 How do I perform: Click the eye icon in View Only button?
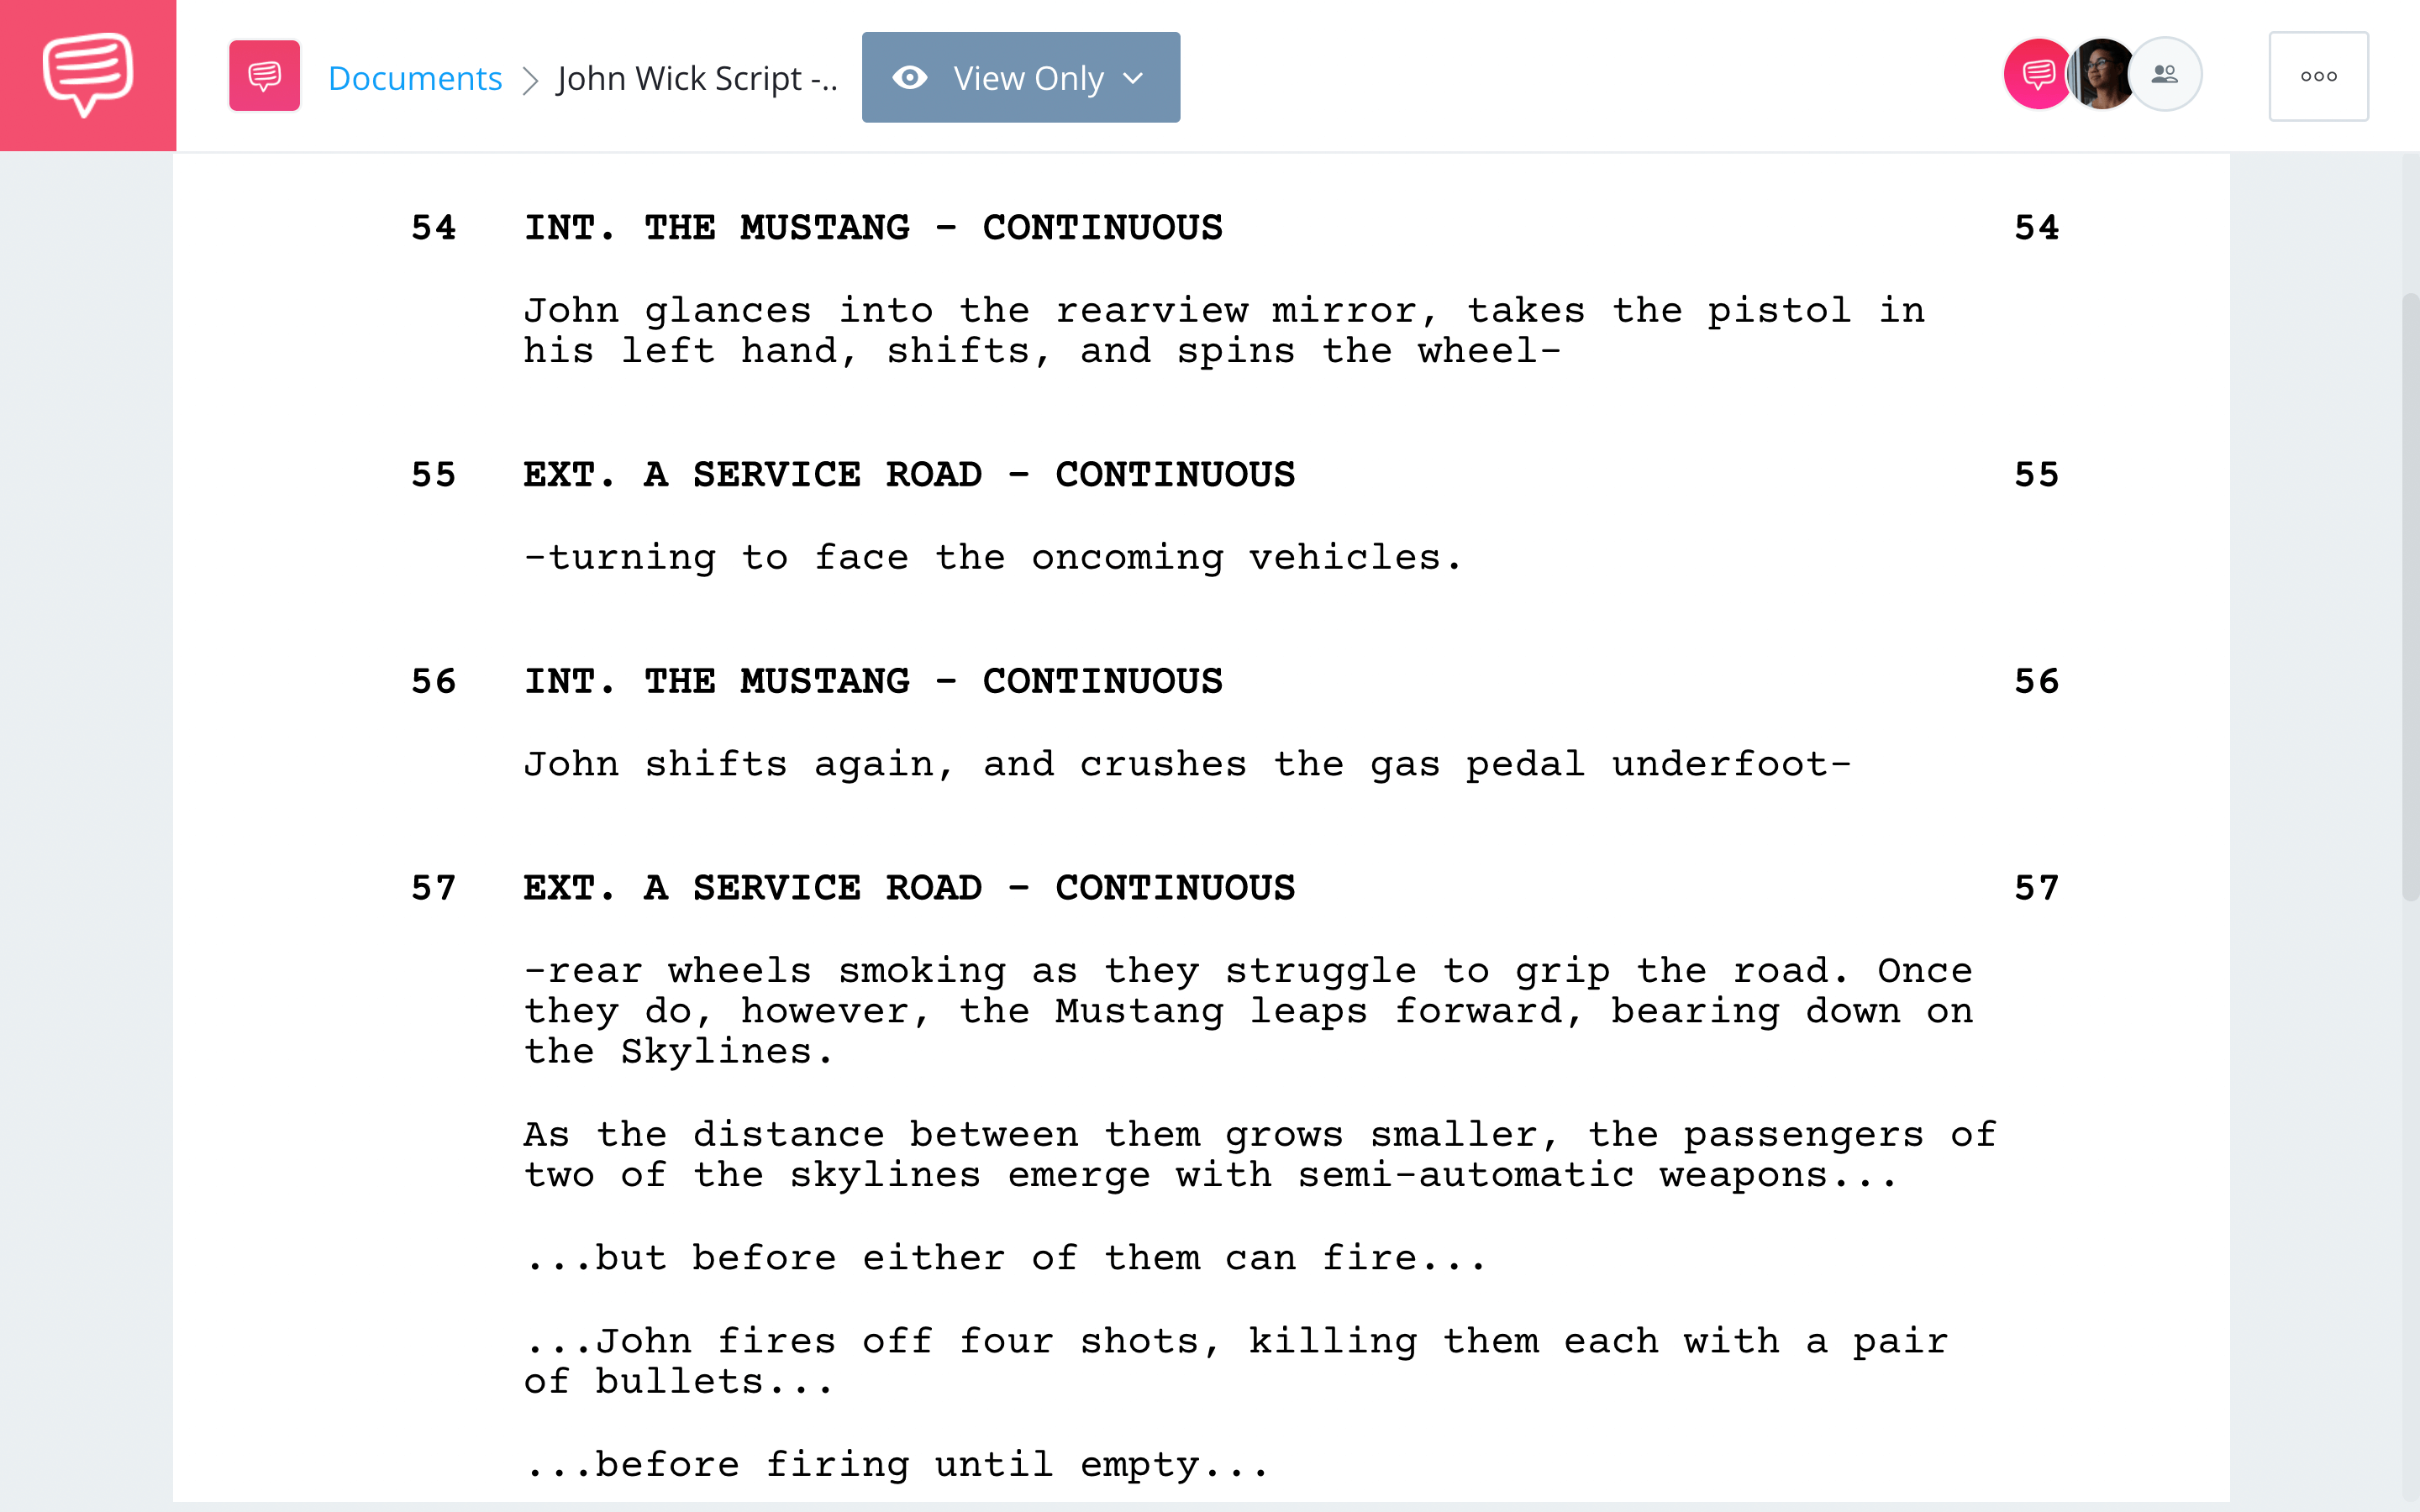click(x=907, y=76)
